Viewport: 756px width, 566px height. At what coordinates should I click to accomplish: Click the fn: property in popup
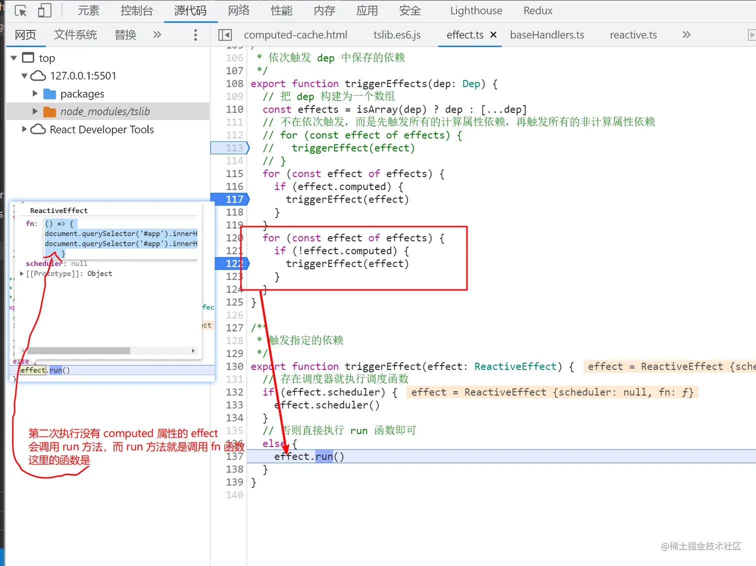coord(31,223)
